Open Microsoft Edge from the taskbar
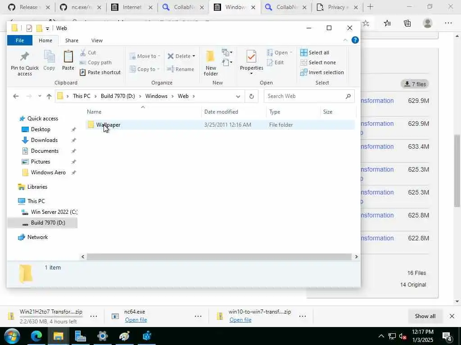461x345 pixels. (x=36, y=336)
